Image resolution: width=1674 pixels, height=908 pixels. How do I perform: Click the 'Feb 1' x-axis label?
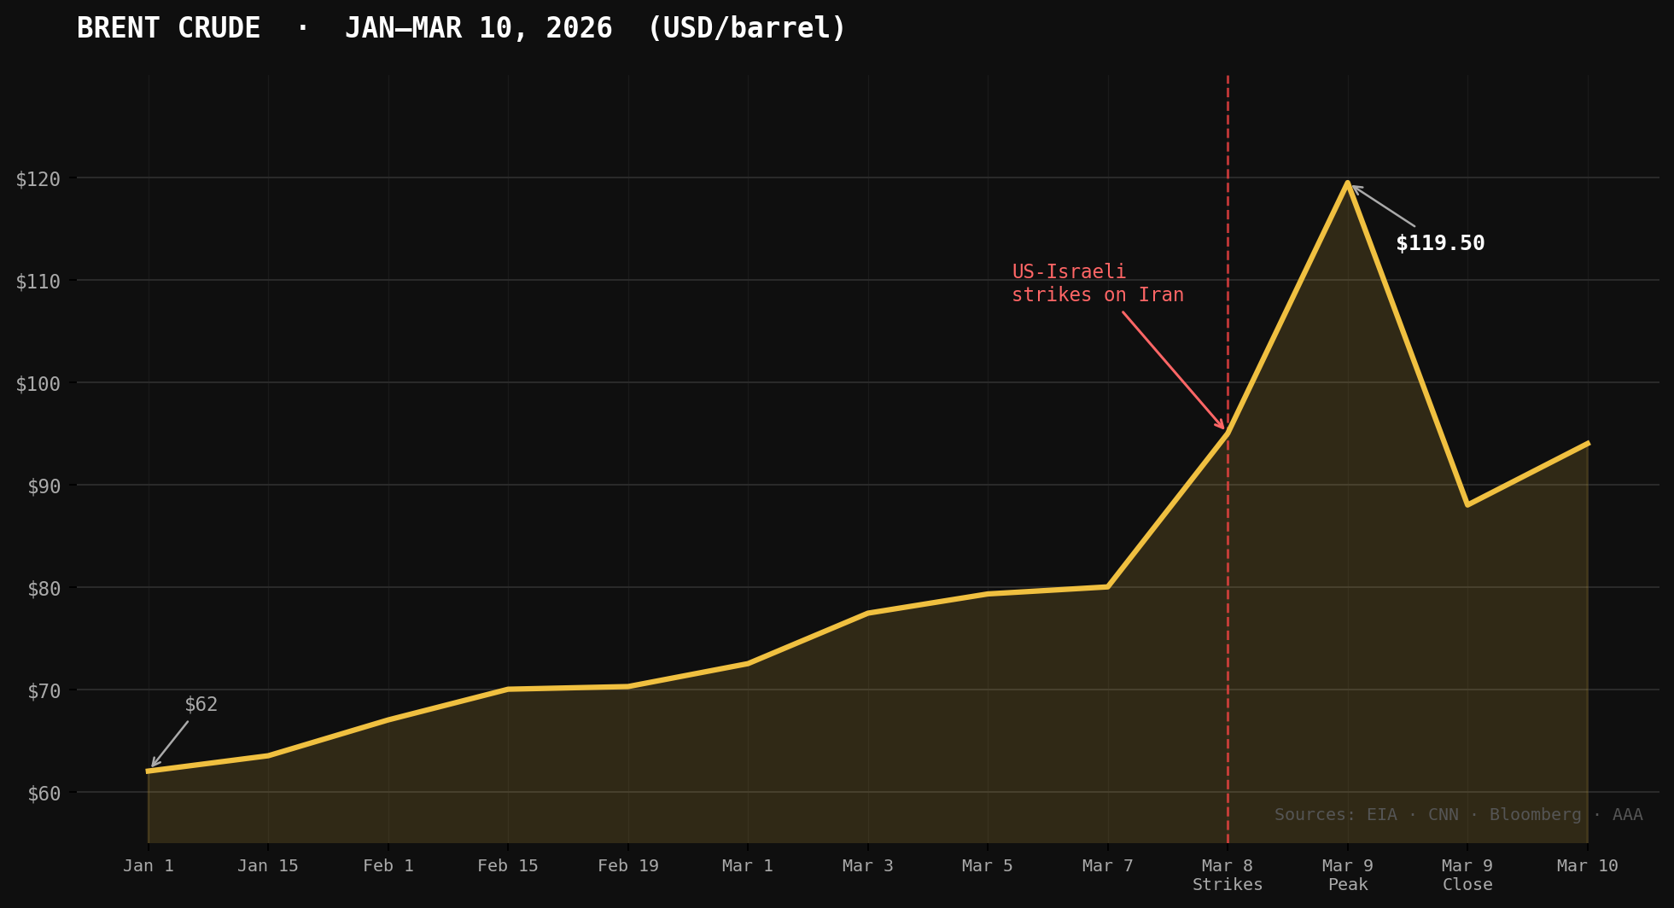pos(388,866)
